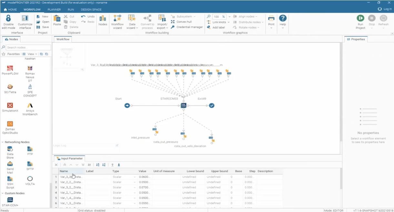Screen dimensions: 394x212
Task: Select the SC/Tetra node
Action: click(x=10, y=89)
